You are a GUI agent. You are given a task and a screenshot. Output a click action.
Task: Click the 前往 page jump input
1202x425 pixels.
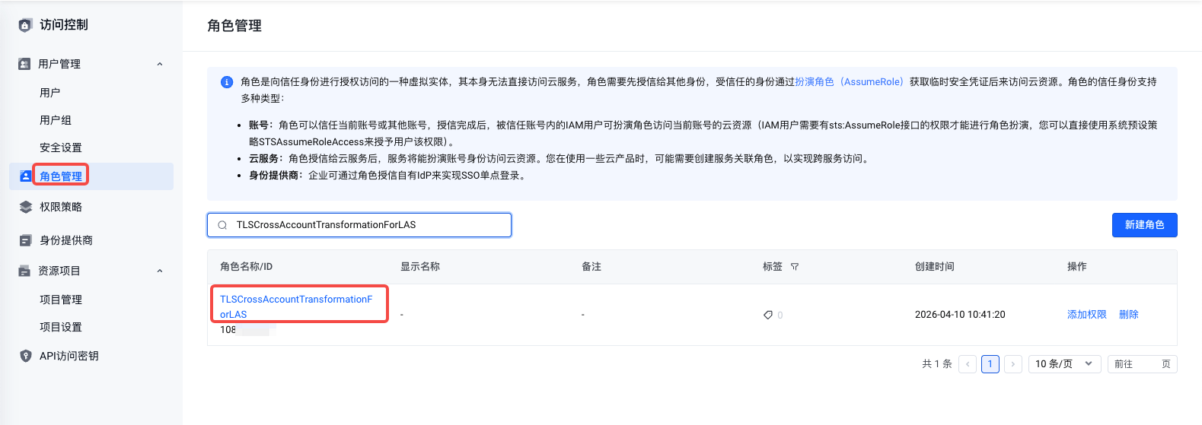(x=1142, y=364)
